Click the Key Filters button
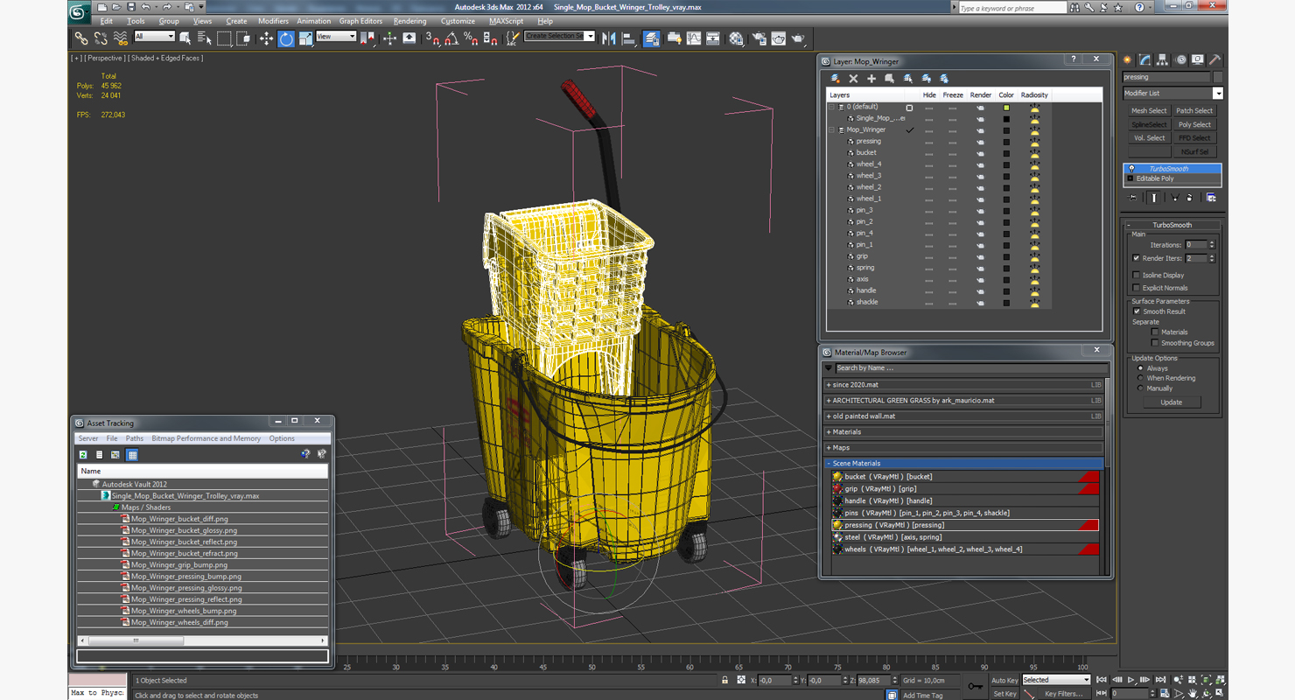Viewport: 1295px width, 700px height. tap(1063, 694)
